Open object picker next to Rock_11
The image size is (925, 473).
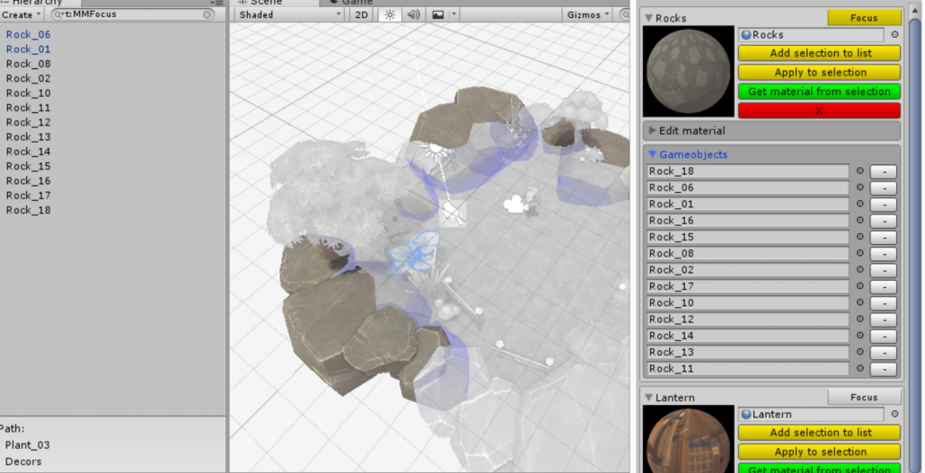(x=859, y=369)
